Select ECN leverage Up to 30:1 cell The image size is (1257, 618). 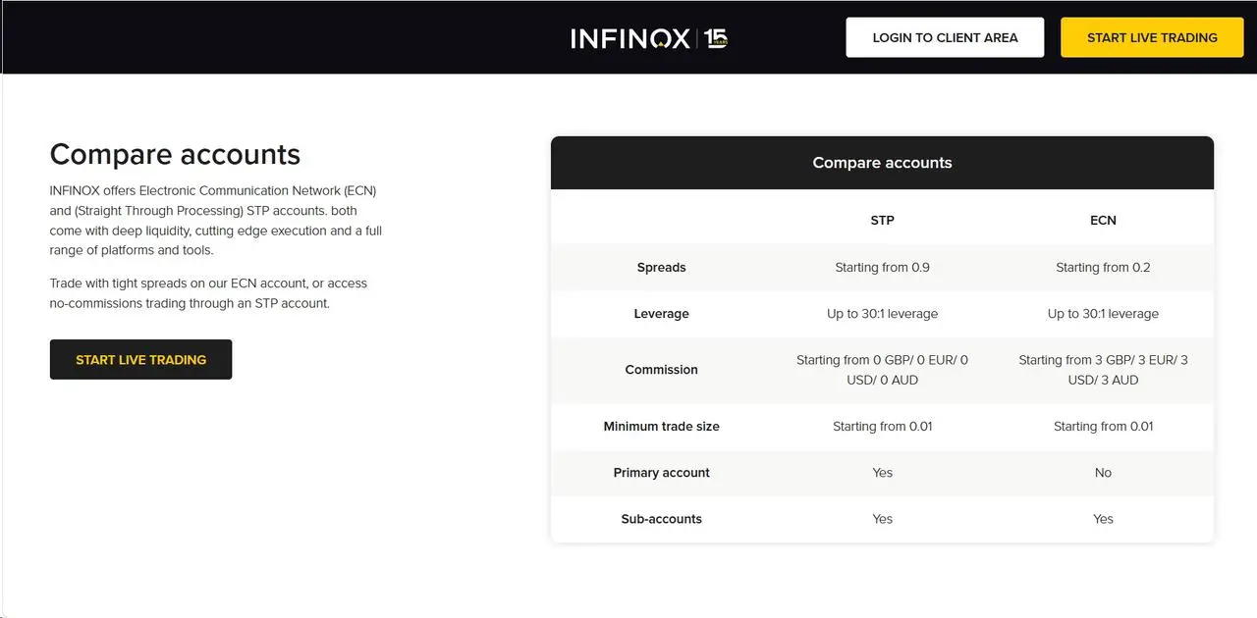(x=1103, y=314)
